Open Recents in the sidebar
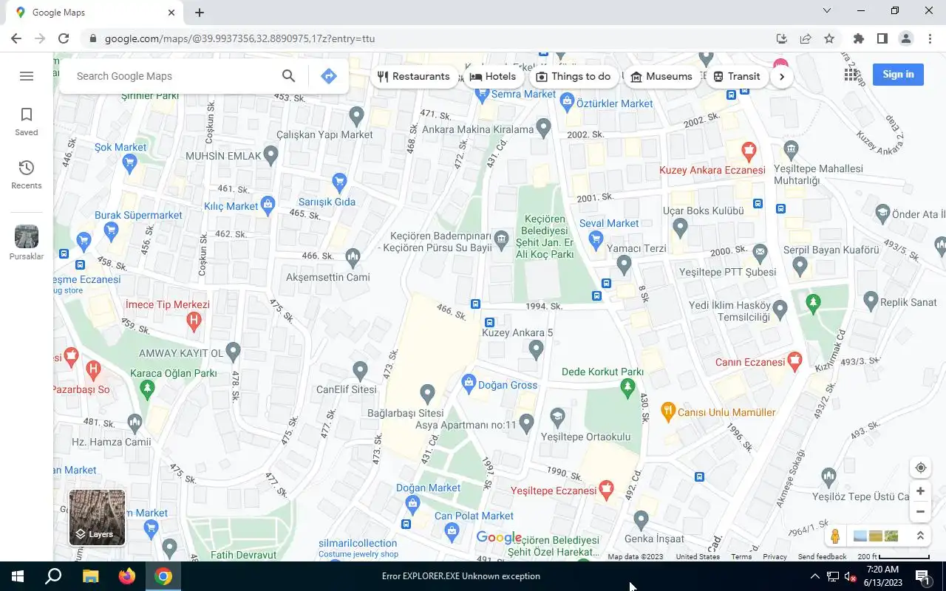The image size is (946, 591). click(27, 175)
